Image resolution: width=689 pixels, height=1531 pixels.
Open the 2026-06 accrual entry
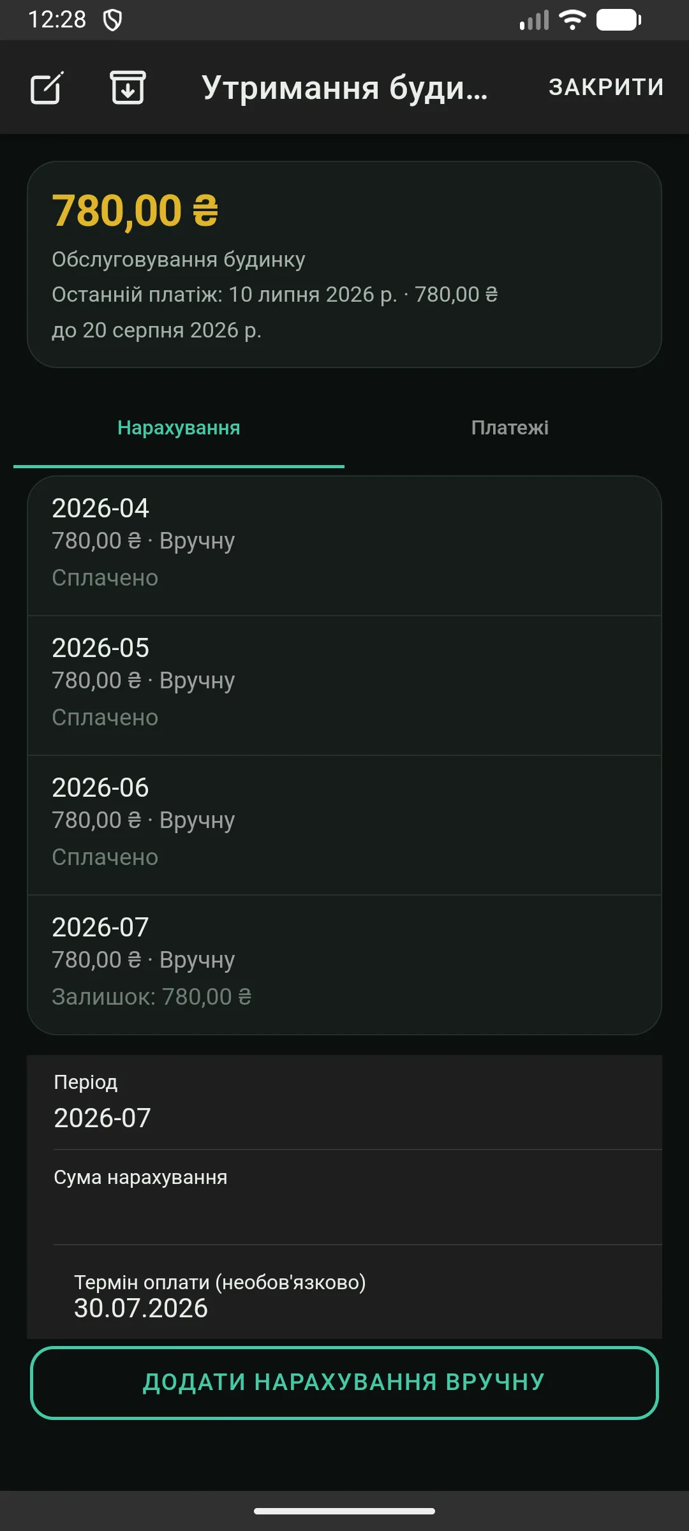[x=344, y=825]
